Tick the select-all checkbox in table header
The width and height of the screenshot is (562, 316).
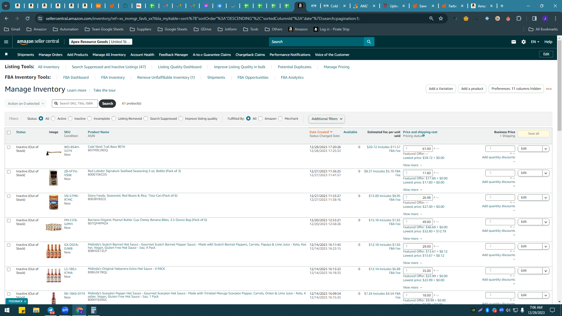coord(9,133)
